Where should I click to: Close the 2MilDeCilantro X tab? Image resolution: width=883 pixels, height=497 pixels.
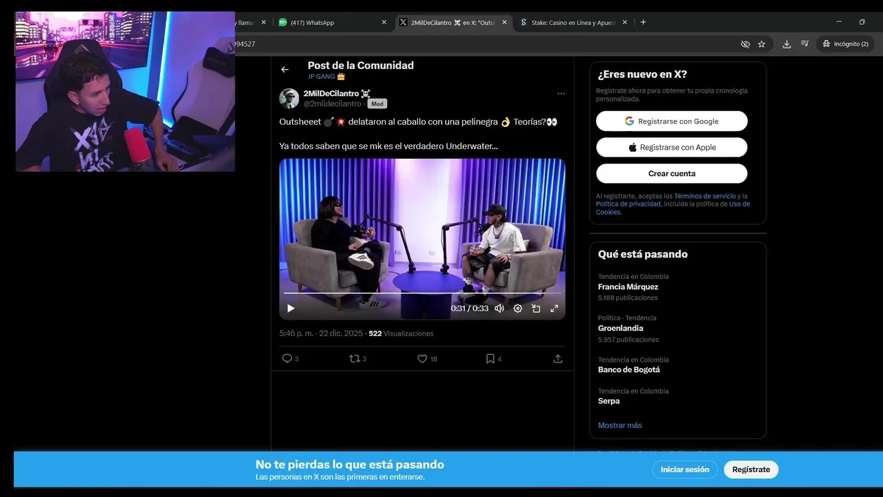pos(504,22)
